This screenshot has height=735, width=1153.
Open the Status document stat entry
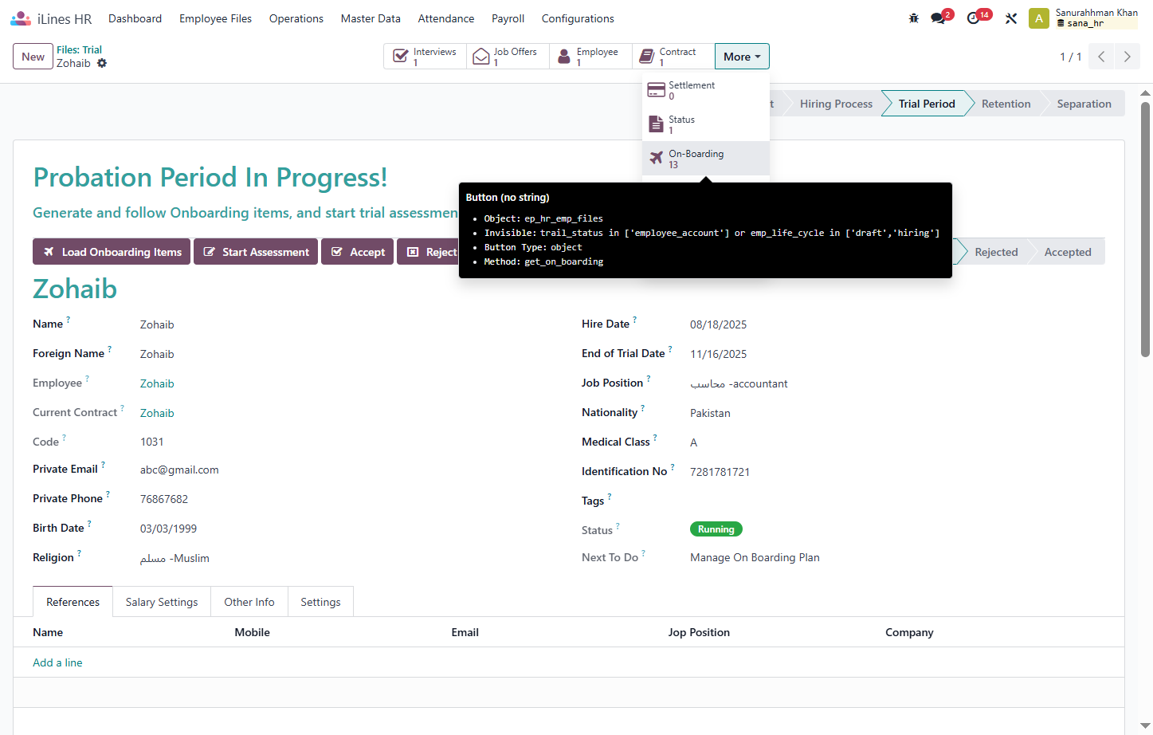(706, 124)
